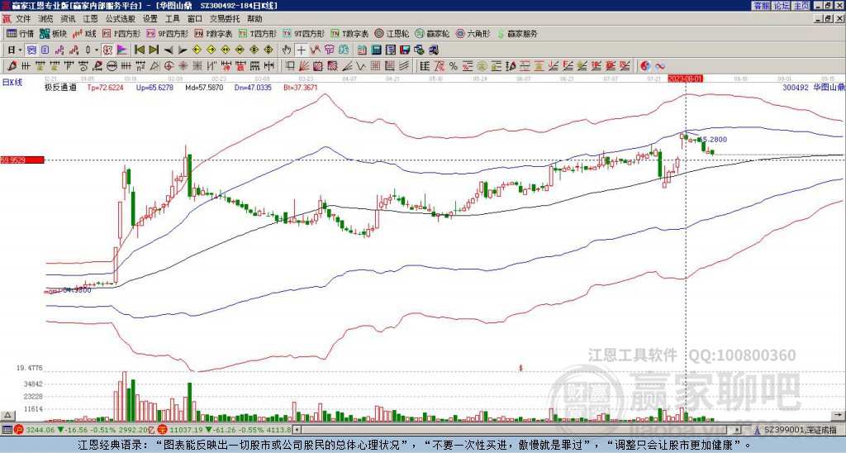
Task: Open the T数字表 tool
Action: pos(349,33)
